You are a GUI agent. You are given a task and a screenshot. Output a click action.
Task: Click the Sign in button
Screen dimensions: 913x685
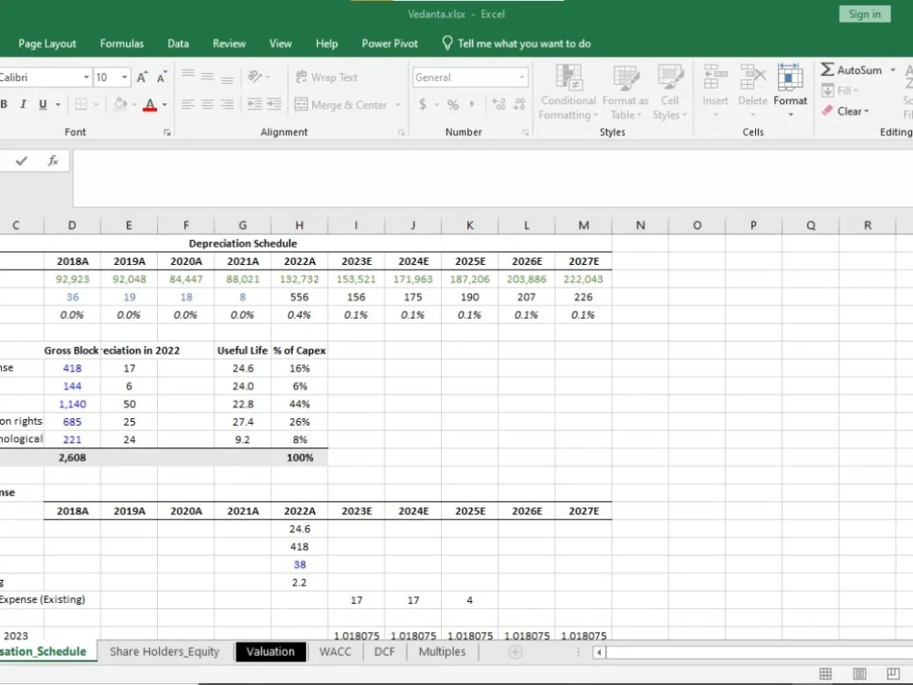click(x=863, y=14)
